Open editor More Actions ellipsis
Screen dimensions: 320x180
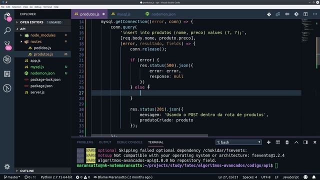tap(315, 14)
